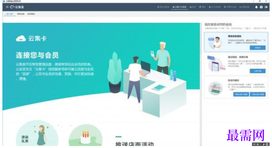Viewport: 272px width, 148px height.
Task: Open the third top navigation menu item
Action: 193,7
